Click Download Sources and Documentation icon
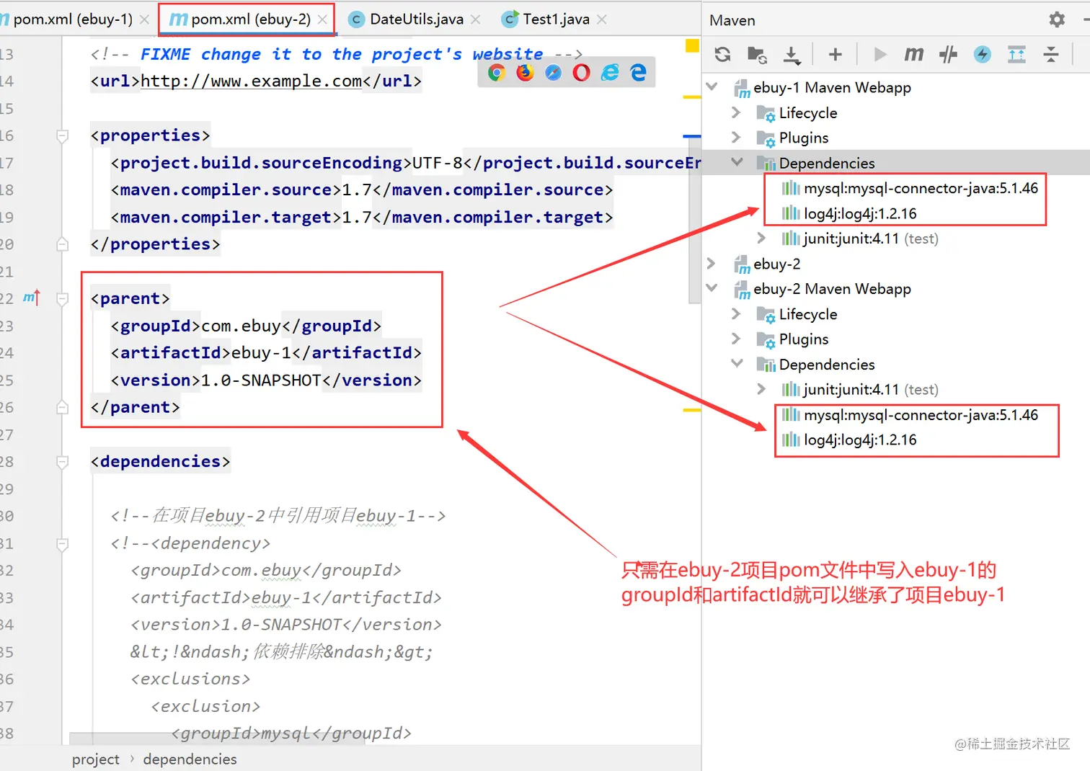 (x=792, y=54)
